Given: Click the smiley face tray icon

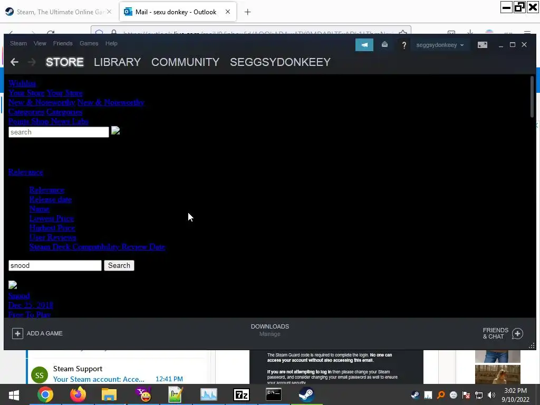Looking at the screenshot, I should pos(454,395).
